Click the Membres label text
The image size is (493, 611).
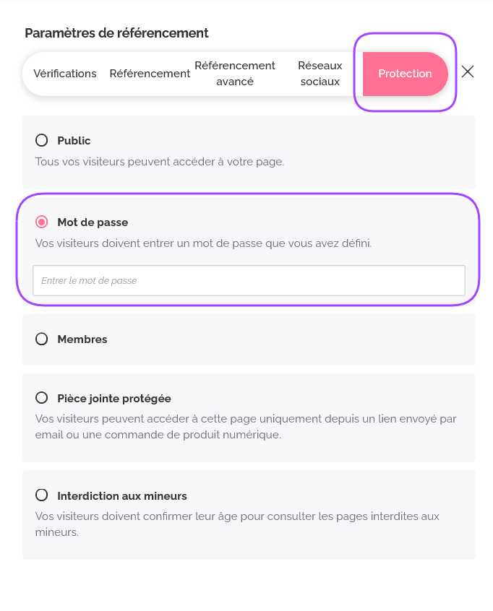(x=82, y=339)
